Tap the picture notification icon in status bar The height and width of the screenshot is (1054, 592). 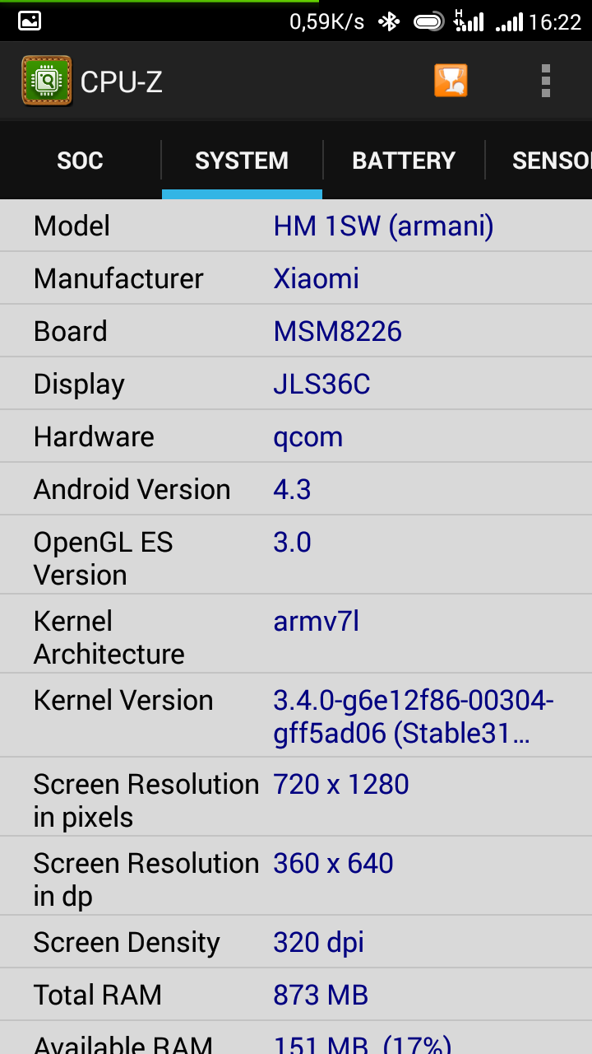coord(30,21)
